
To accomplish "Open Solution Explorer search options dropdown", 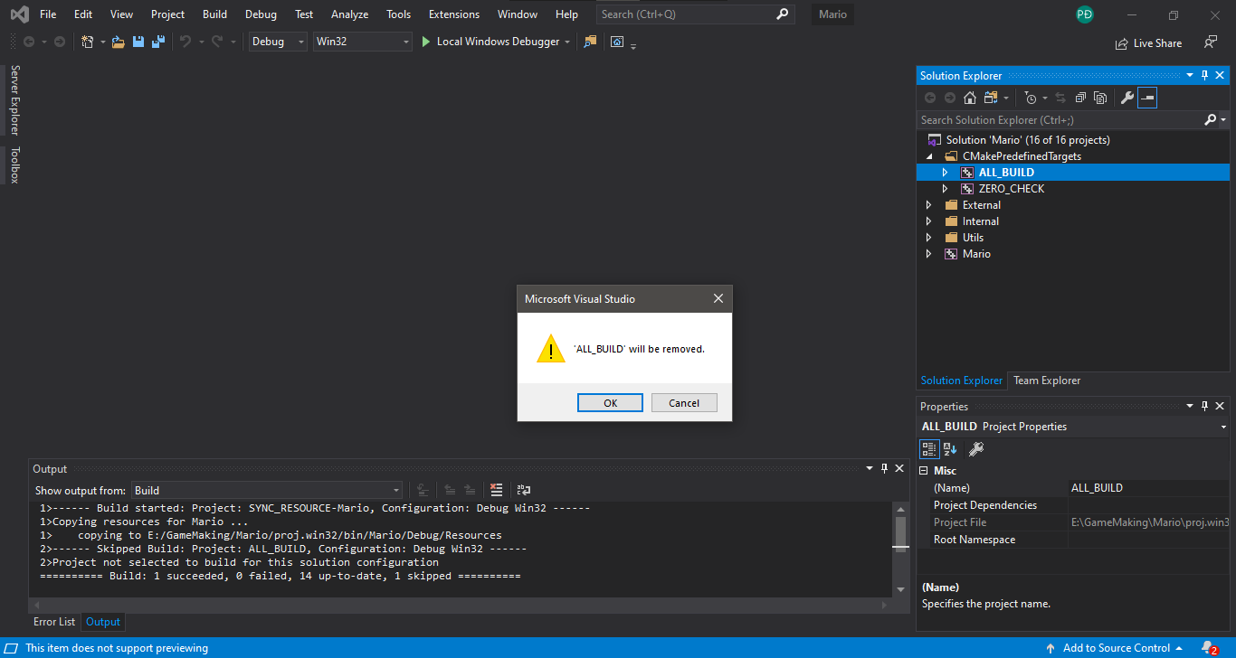I will (x=1222, y=119).
